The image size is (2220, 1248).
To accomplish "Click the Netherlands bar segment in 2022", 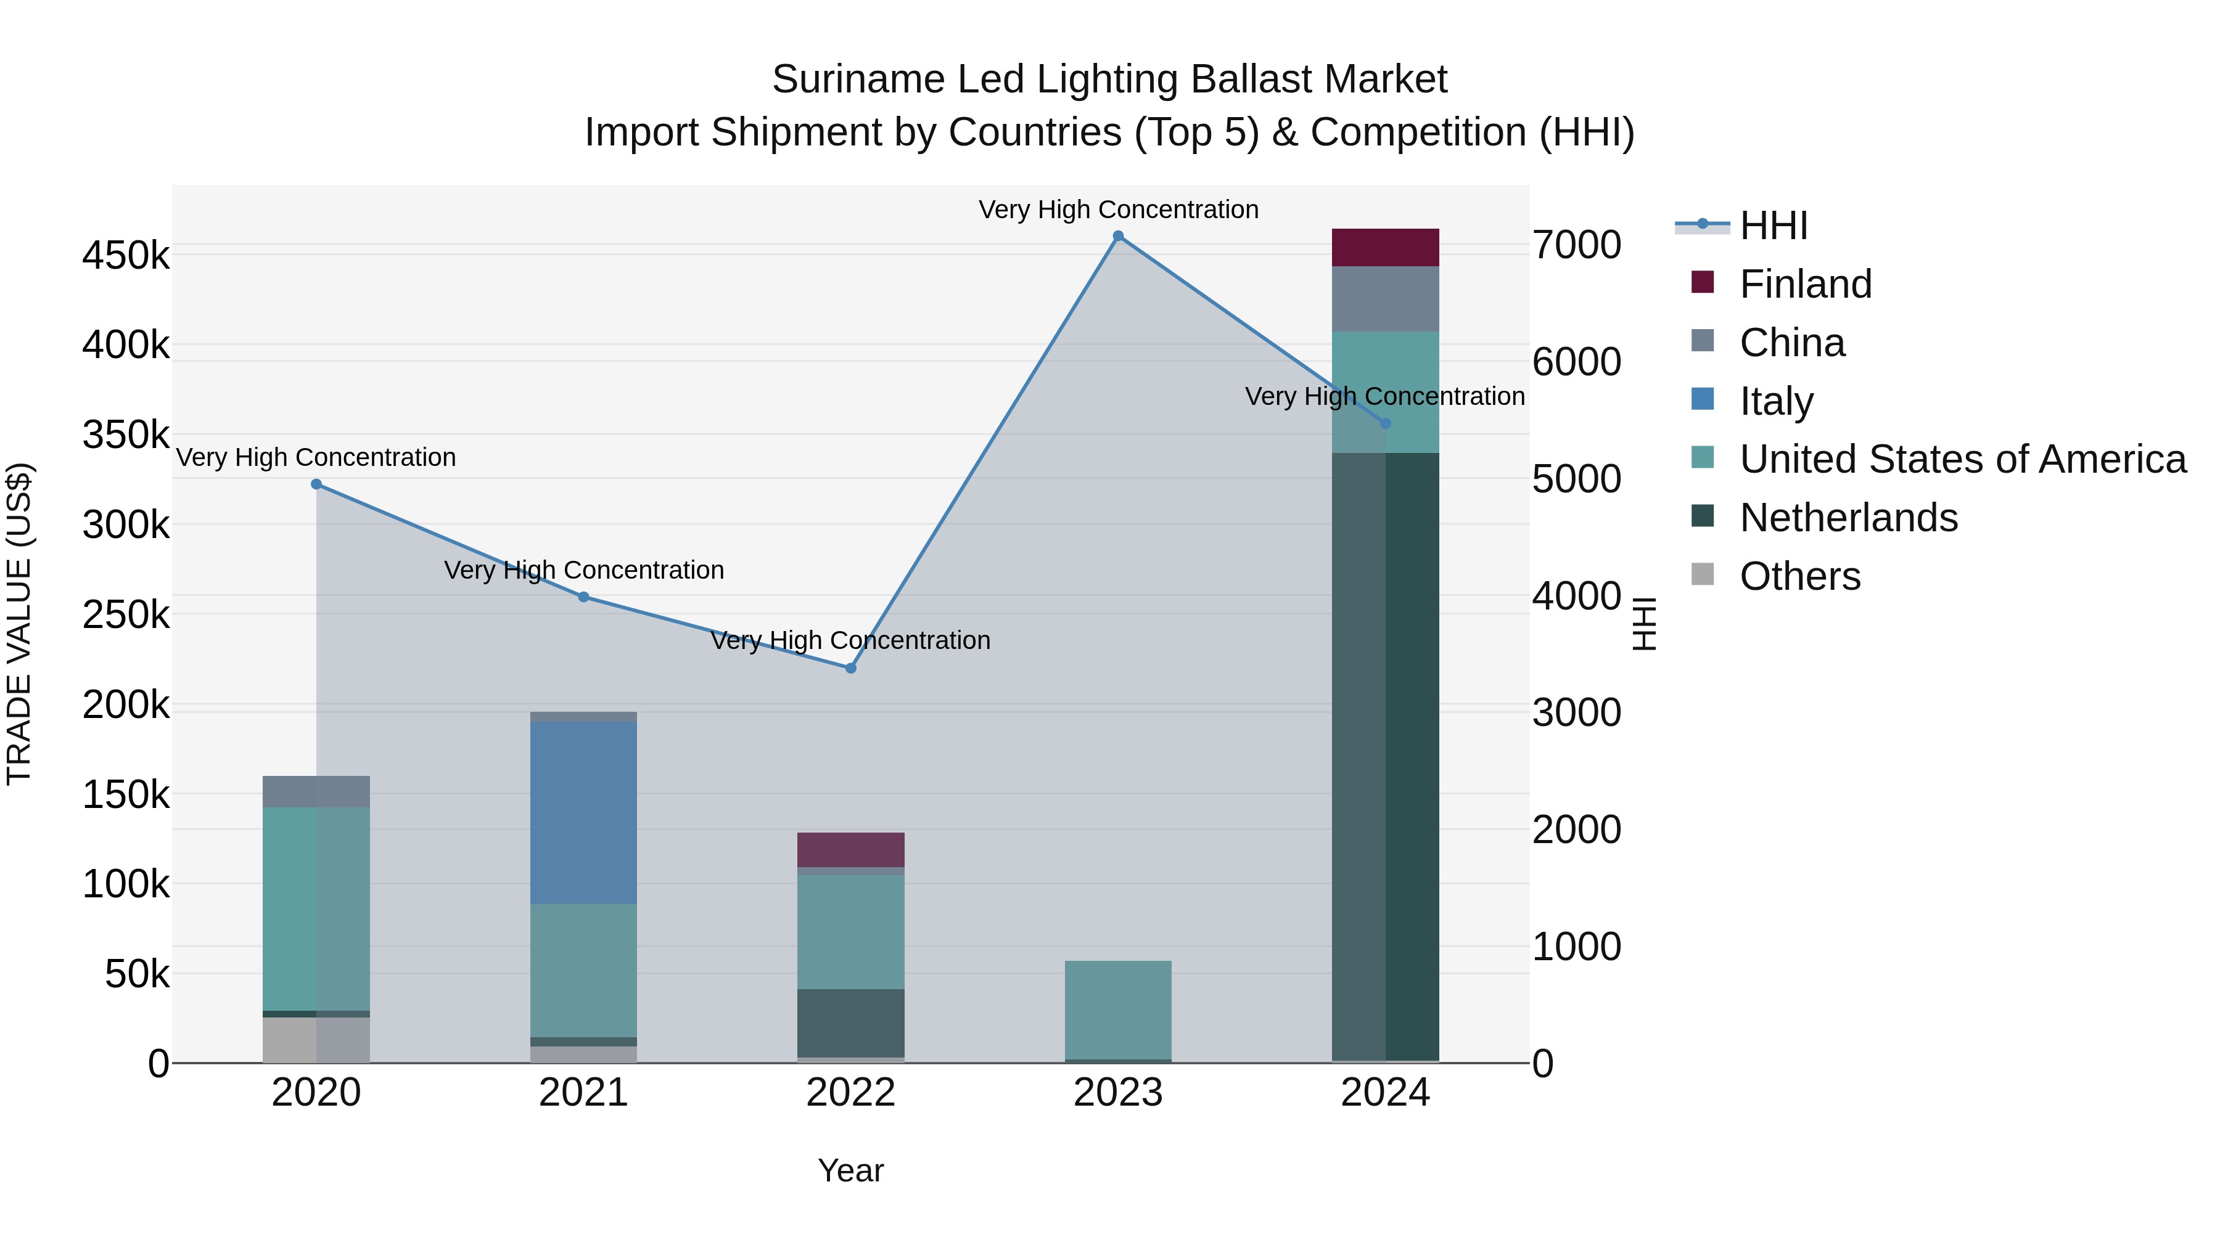I will [x=850, y=1023].
